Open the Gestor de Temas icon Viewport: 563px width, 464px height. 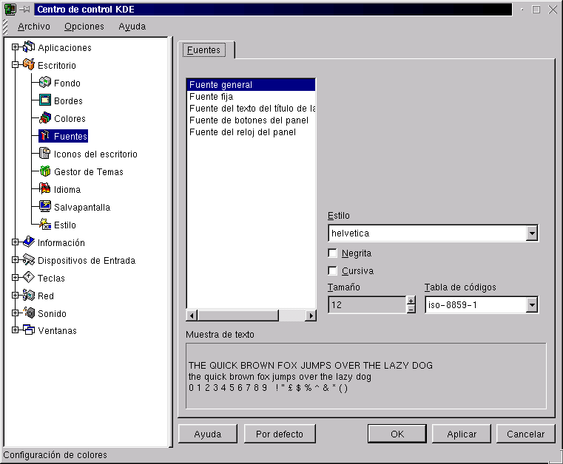(x=44, y=172)
